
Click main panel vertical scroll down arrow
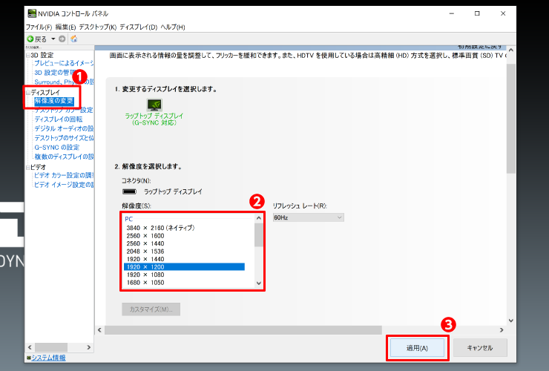coord(511,321)
